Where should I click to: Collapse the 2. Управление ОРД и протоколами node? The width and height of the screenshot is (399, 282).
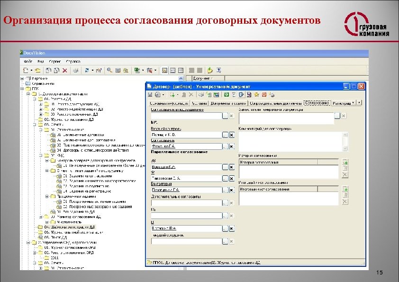point(28,242)
